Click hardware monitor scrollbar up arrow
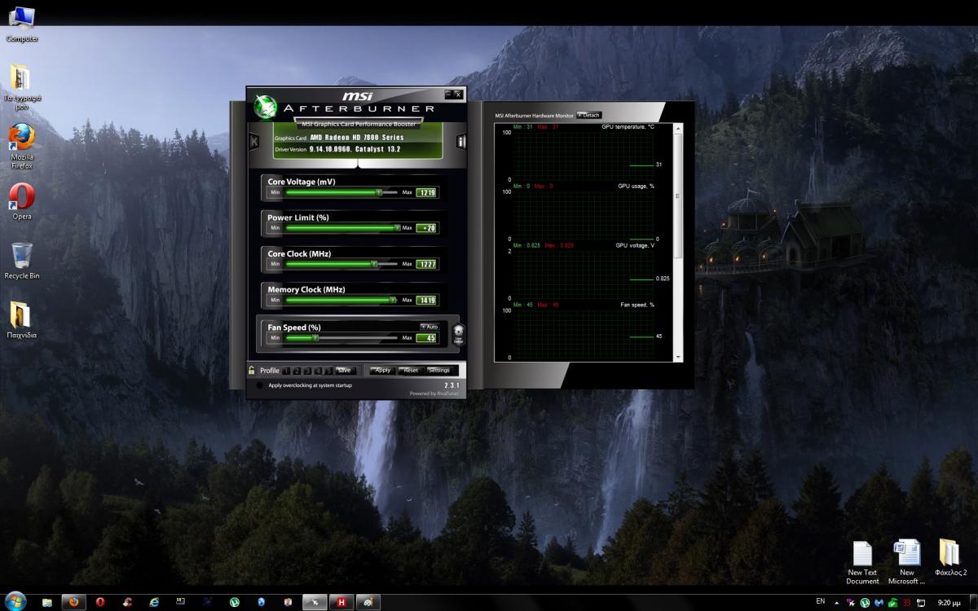This screenshot has height=611, width=978. point(677,128)
